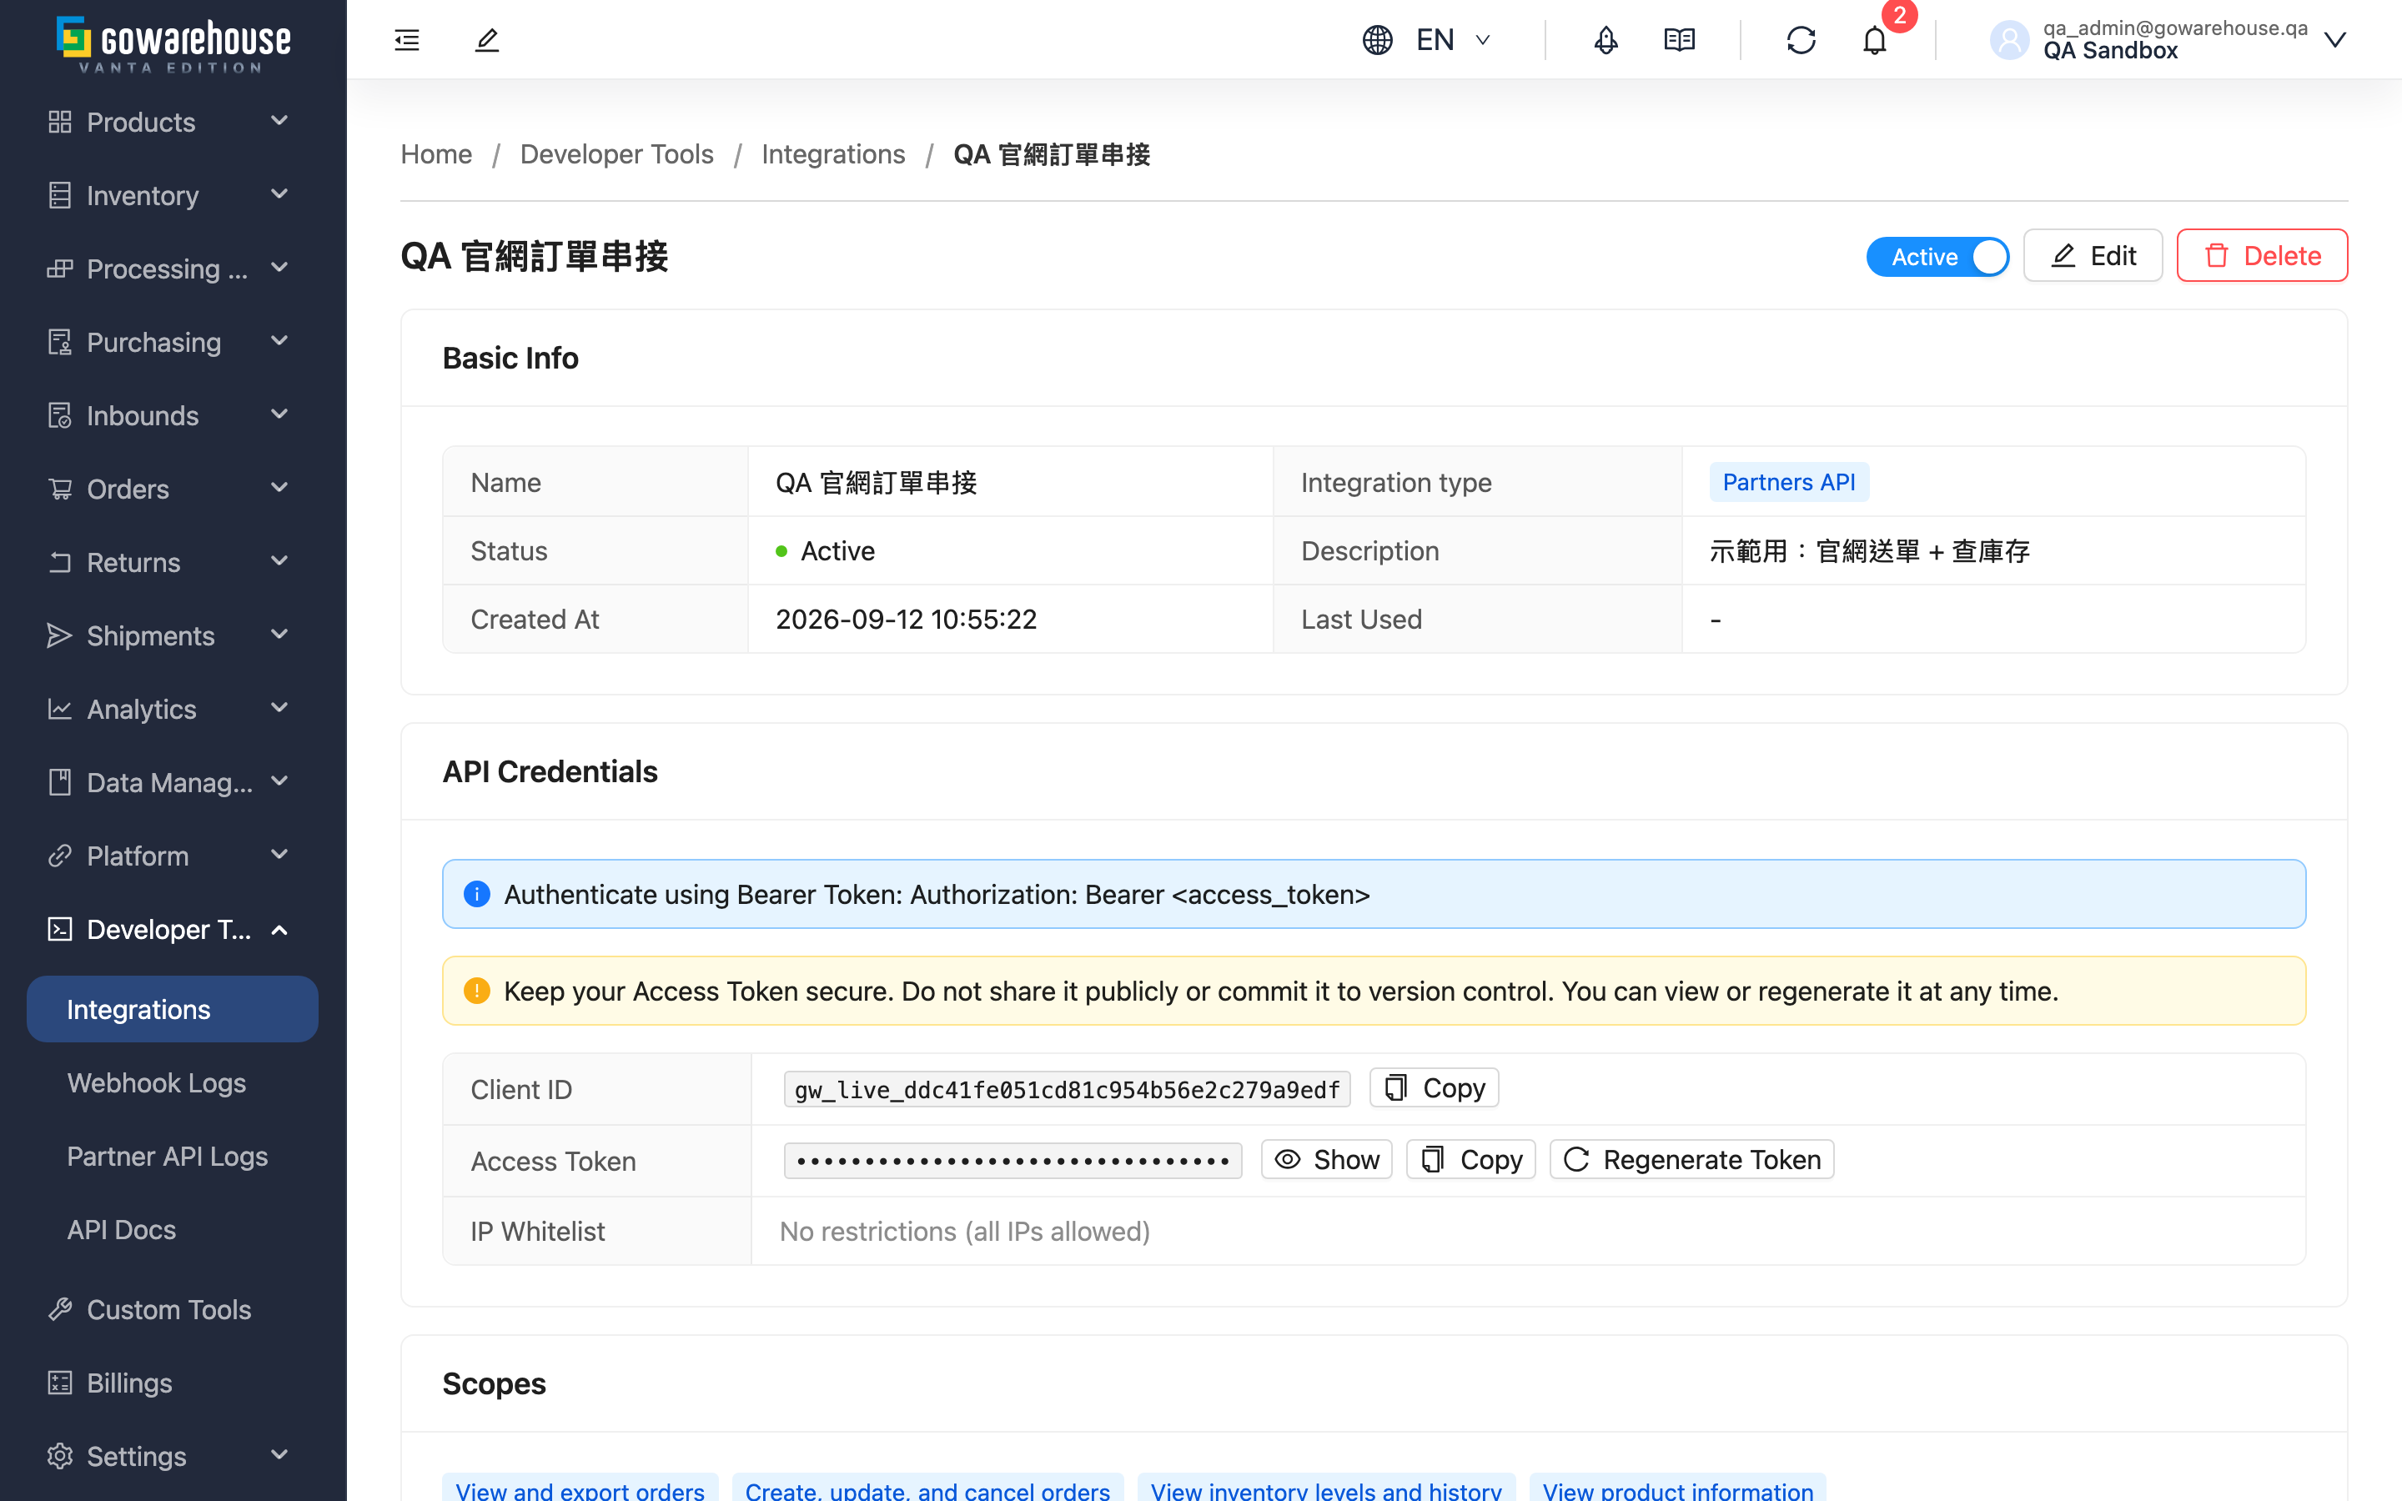Click the Platform link icon
2402x1501 pixels.
click(x=59, y=856)
